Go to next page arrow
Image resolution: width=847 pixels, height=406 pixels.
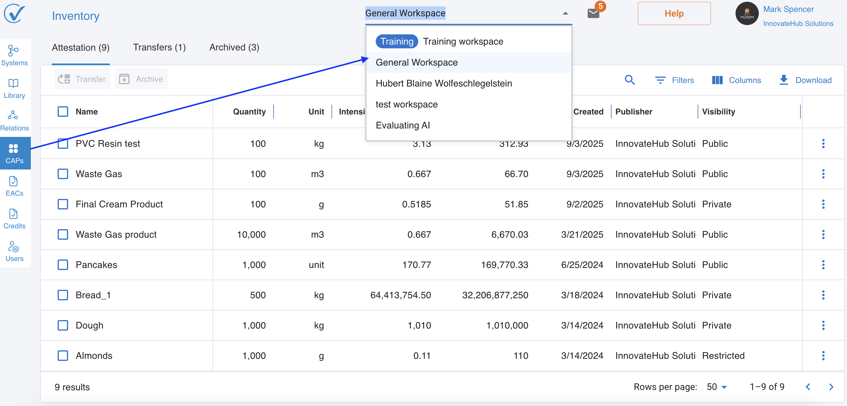[x=831, y=387]
